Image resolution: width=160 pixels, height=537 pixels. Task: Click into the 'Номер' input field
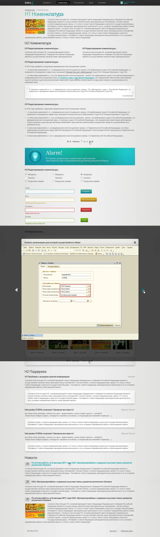tap(50, 192)
